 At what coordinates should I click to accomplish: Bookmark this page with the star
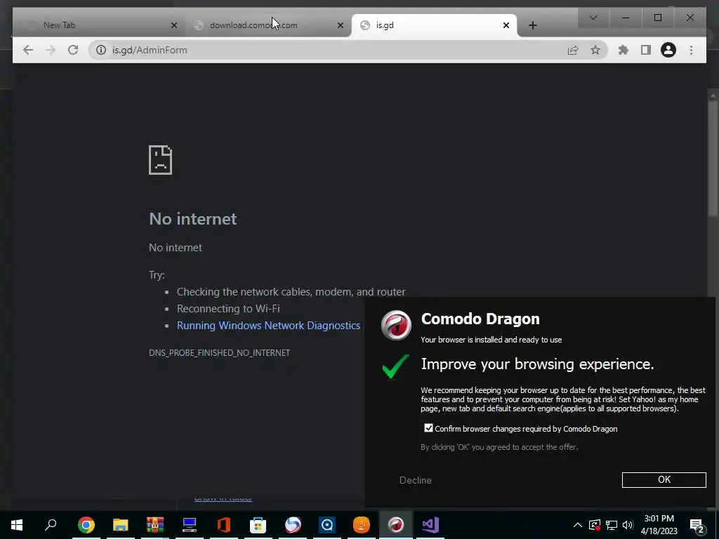[595, 50]
